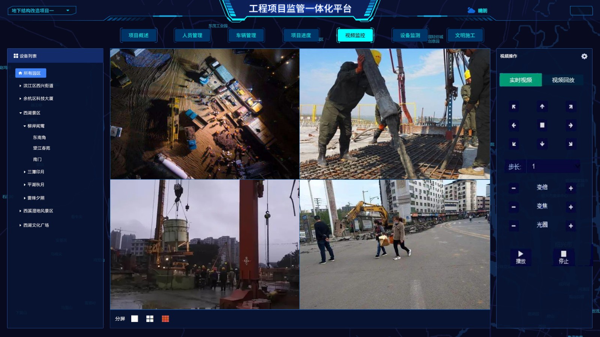600x337 pixels.
Task: Open the 设备监测 tab
Action: pos(410,35)
